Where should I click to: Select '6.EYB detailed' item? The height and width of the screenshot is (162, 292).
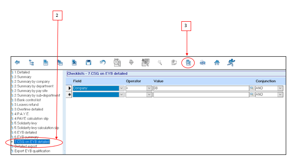tap(26, 133)
